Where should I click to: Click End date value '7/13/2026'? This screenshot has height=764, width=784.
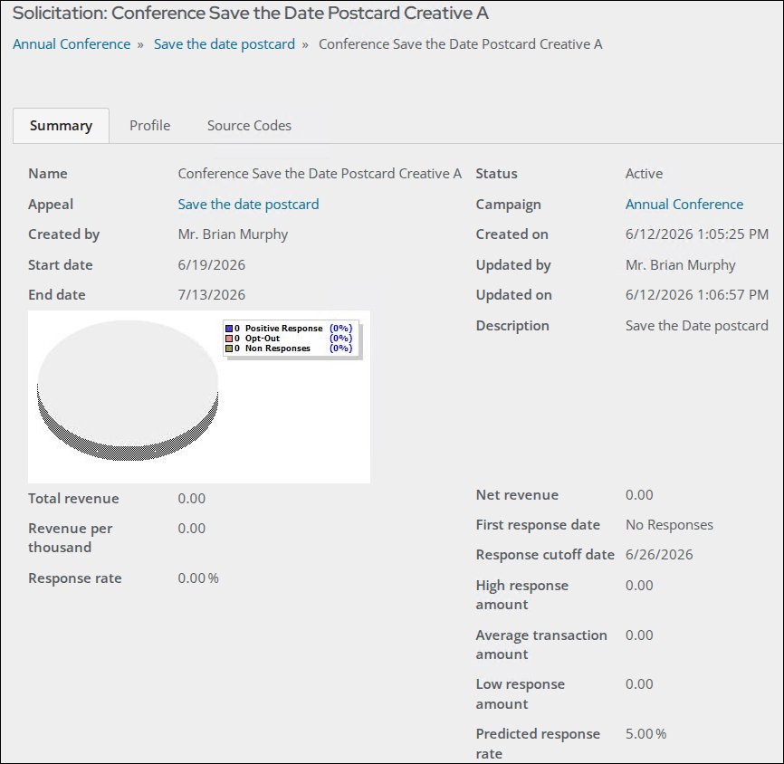212,295
